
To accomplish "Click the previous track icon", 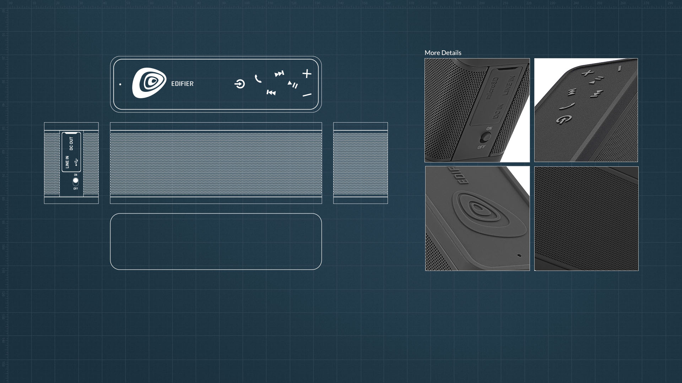I will [271, 93].
